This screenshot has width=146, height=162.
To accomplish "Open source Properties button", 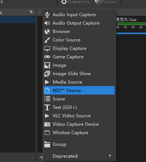I will pos(75,2).
